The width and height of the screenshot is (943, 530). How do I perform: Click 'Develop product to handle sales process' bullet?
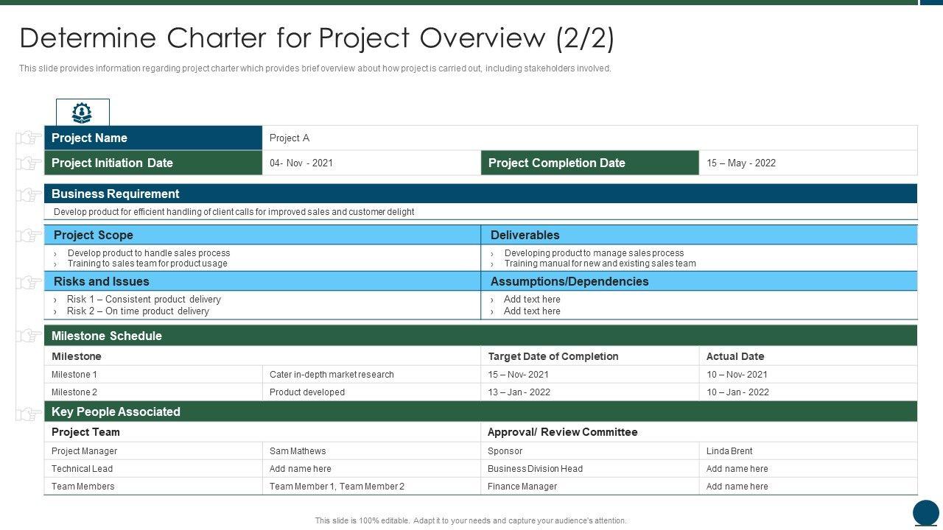149,253
